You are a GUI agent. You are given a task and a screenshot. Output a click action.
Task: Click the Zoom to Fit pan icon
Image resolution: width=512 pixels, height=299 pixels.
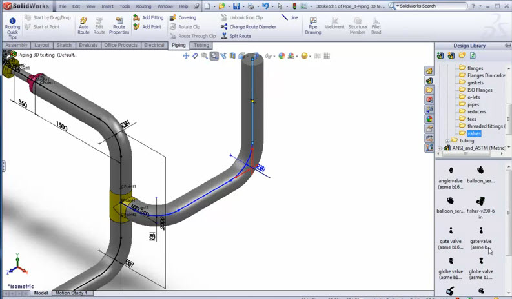pyautogui.click(x=186, y=56)
